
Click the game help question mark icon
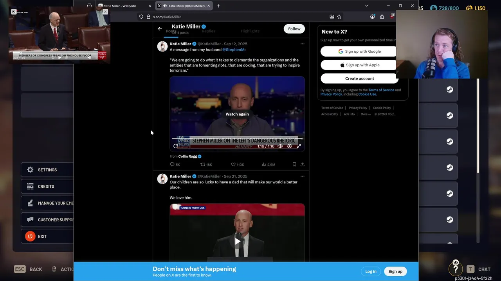pyautogui.click(x=456, y=269)
